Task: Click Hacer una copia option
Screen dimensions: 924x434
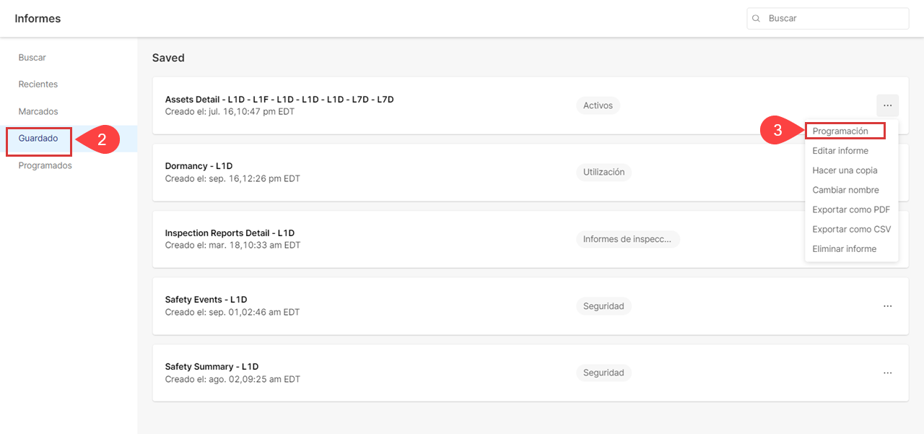Action: [845, 170]
